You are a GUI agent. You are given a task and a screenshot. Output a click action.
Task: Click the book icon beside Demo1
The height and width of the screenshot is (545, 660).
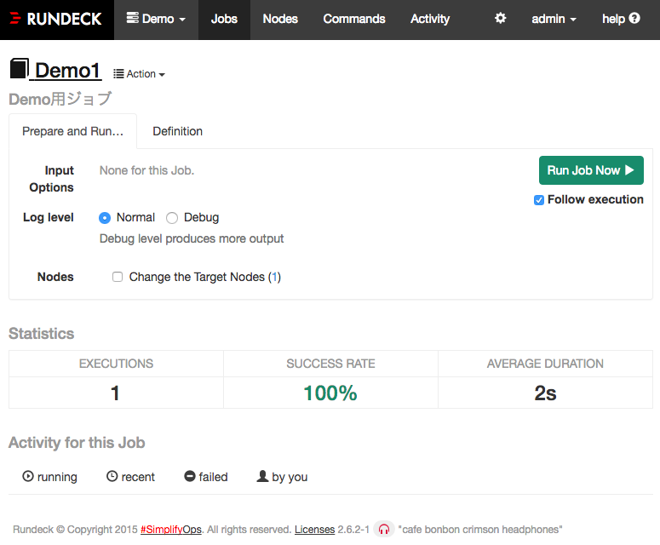20,69
